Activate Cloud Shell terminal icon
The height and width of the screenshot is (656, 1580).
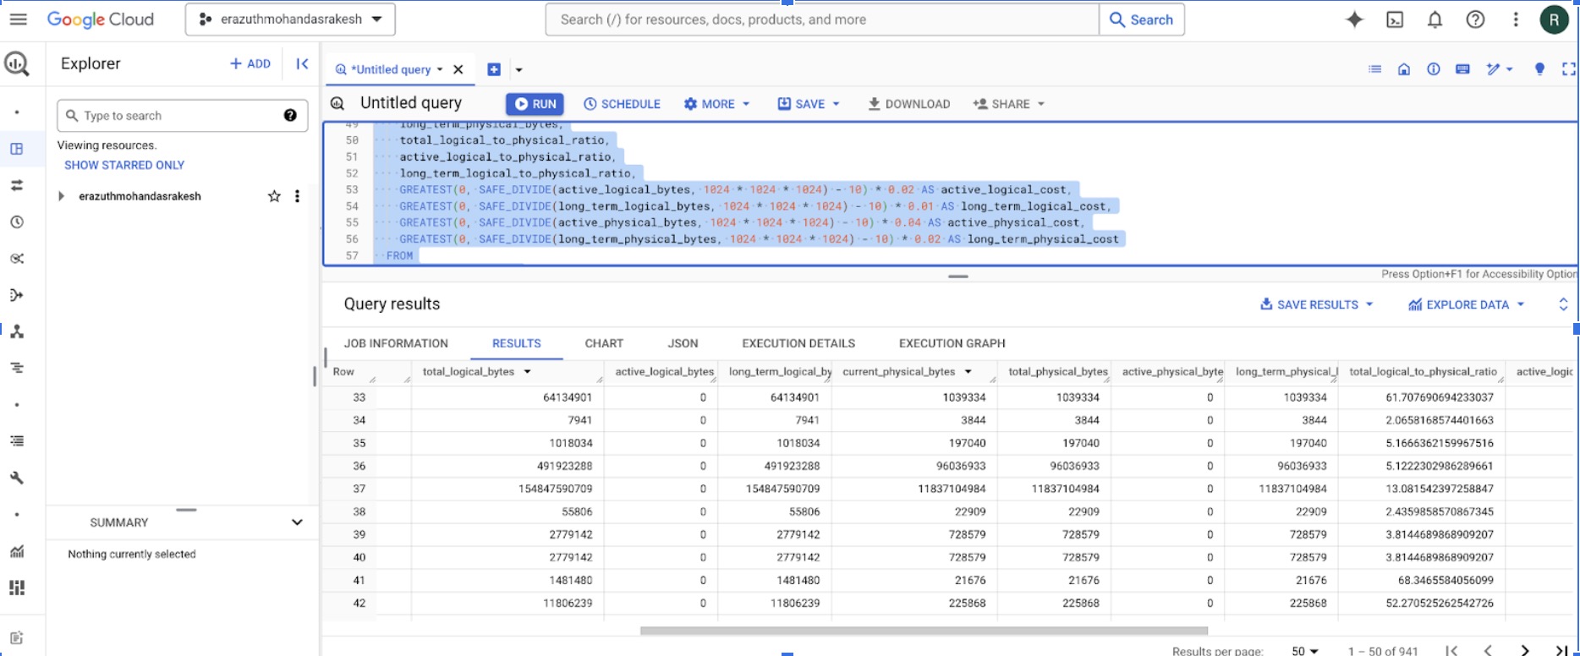click(1395, 19)
